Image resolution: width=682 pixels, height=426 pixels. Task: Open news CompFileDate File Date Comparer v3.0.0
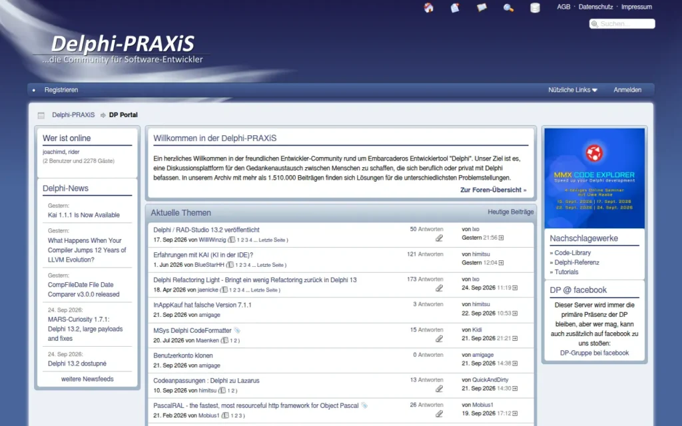[83, 290]
